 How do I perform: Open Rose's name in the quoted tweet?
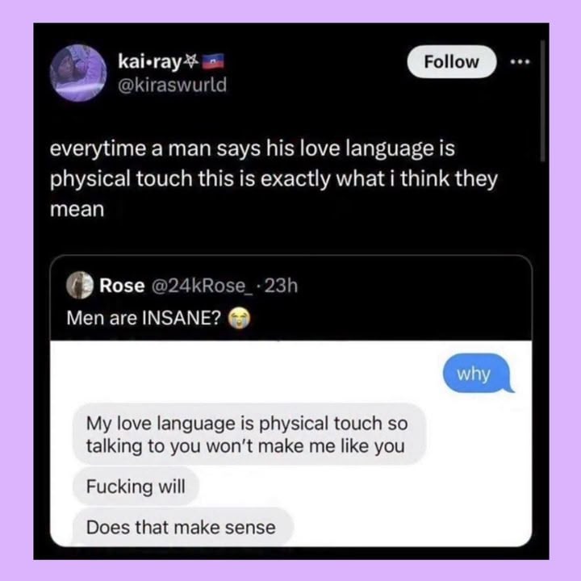[122, 286]
